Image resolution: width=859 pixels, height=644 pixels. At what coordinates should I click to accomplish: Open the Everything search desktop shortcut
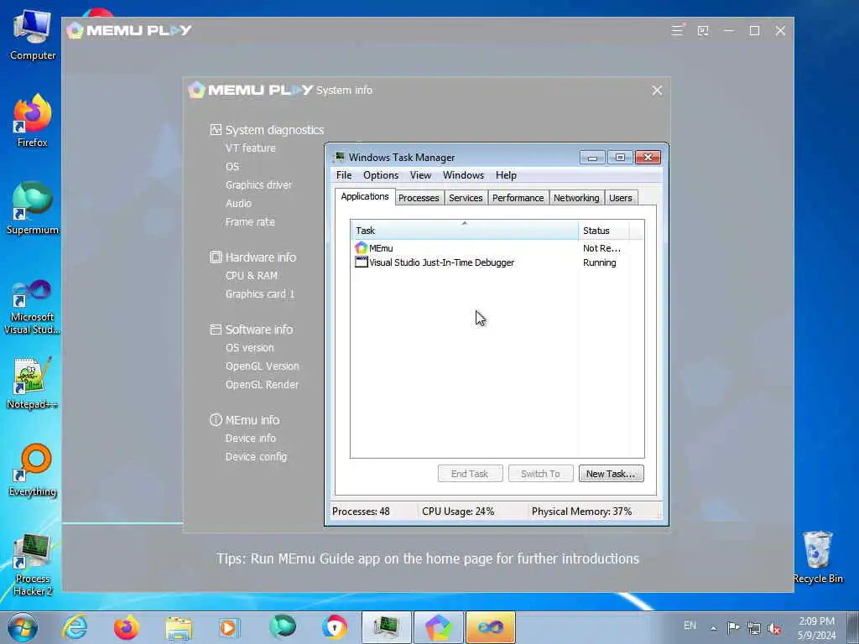tap(33, 470)
